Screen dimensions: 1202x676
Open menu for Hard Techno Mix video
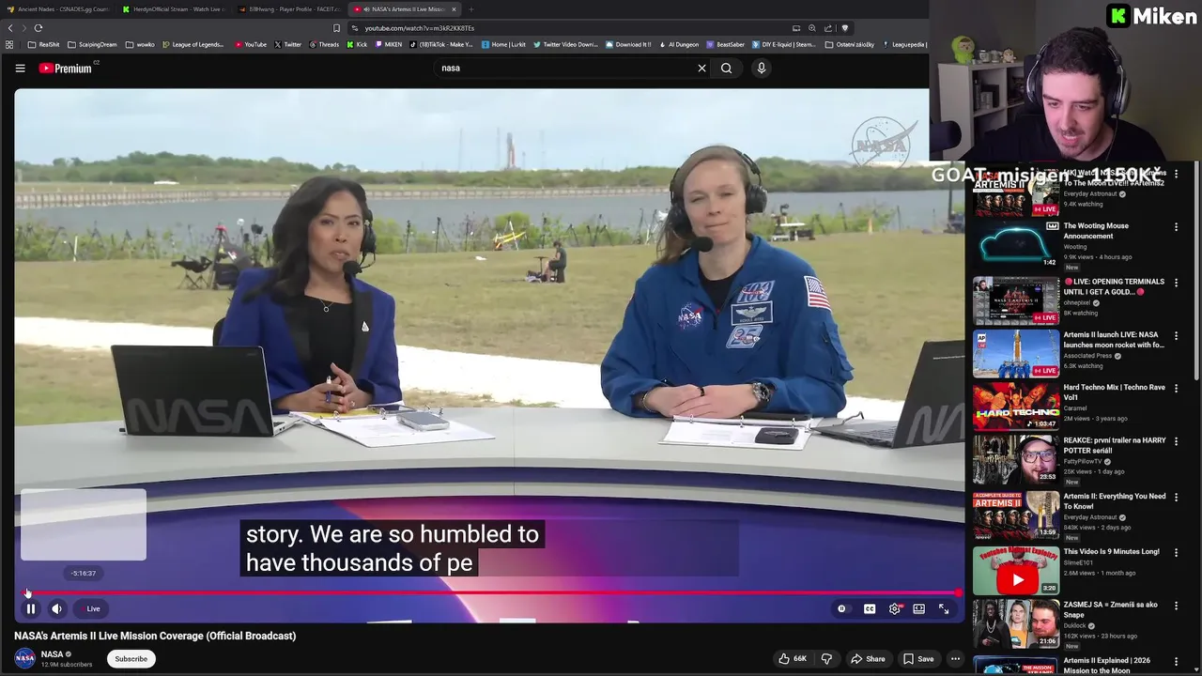1176,388
